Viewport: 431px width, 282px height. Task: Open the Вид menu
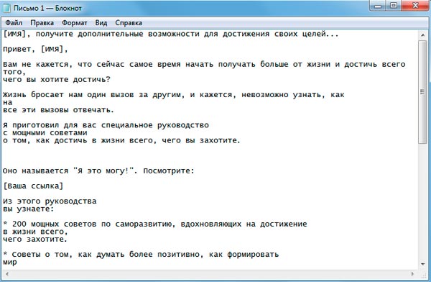click(x=101, y=23)
